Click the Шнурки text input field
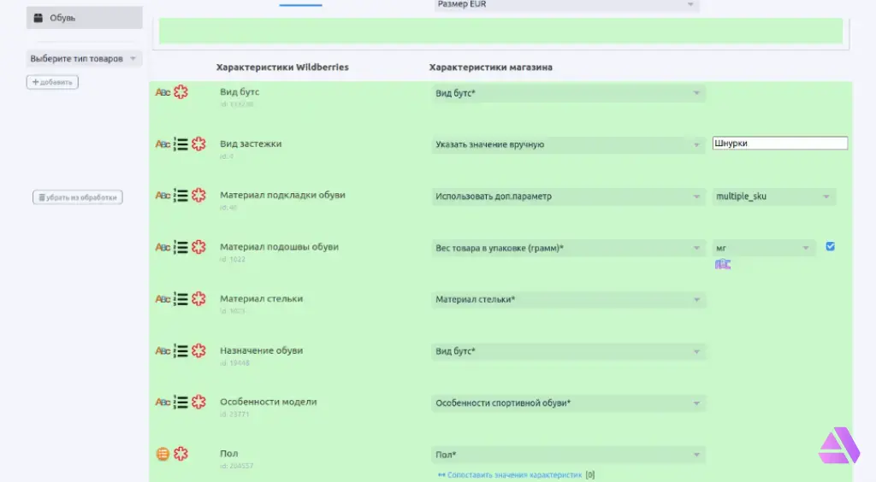This screenshot has height=482, width=876. [x=780, y=144]
